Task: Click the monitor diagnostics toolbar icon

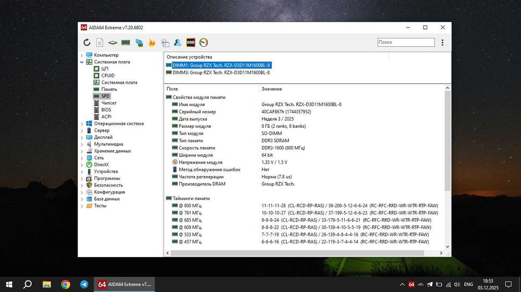Action: coord(139,43)
